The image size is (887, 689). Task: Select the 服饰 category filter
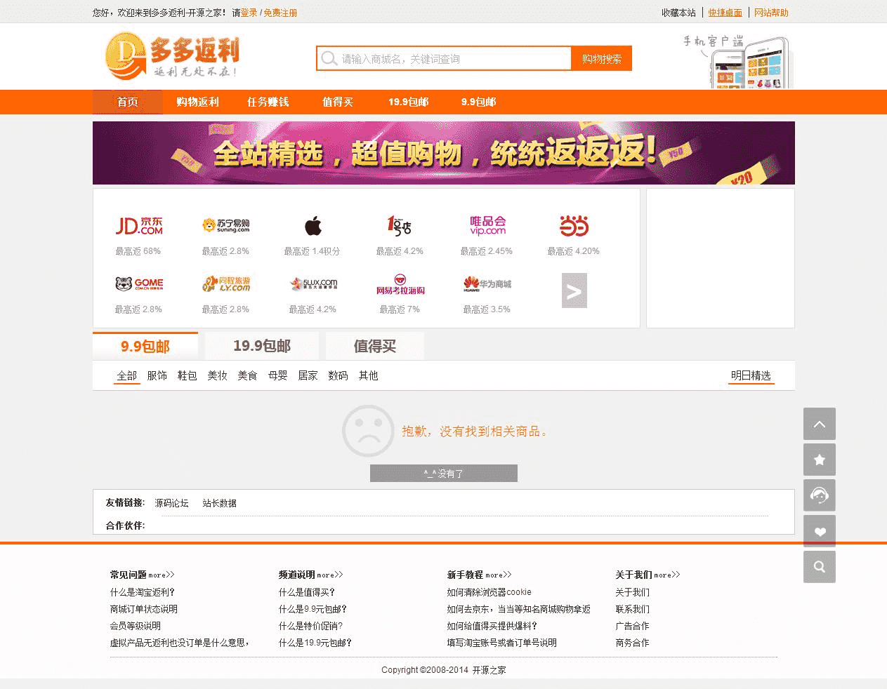(157, 375)
